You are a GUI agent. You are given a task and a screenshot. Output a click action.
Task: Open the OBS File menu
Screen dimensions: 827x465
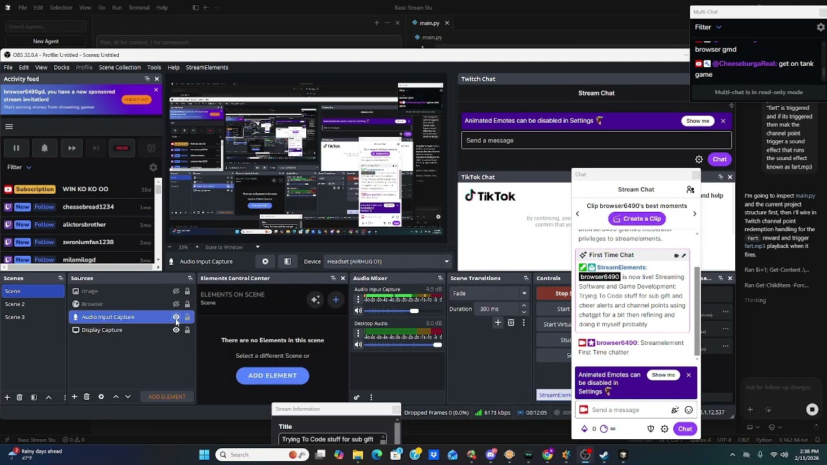[8, 67]
